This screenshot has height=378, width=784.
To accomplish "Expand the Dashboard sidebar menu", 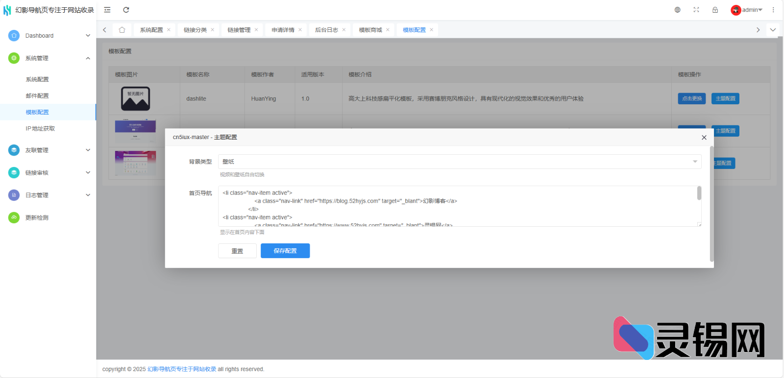I will 48,36.
